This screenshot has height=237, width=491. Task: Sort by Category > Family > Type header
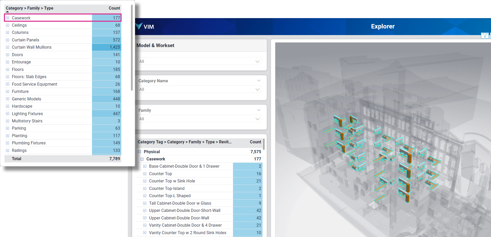coord(30,8)
